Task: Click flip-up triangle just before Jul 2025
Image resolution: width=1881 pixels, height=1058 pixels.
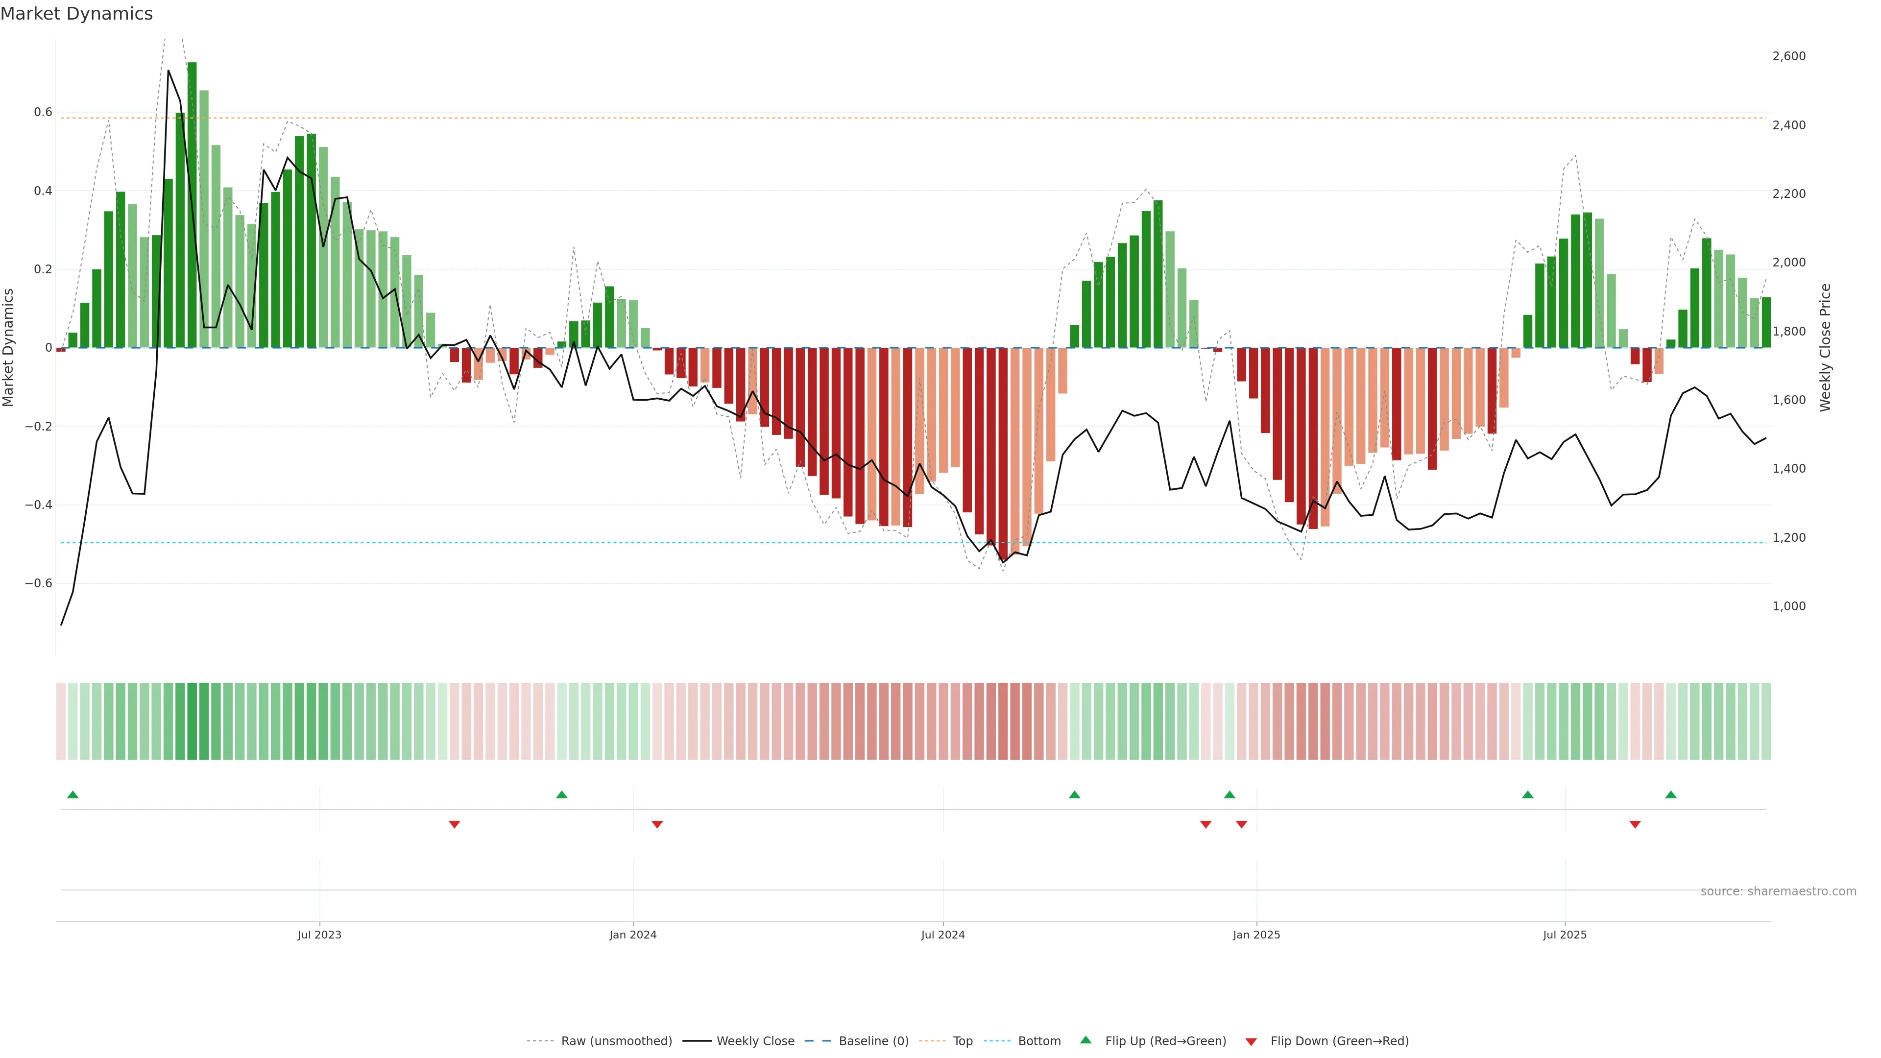Action: click(1528, 794)
